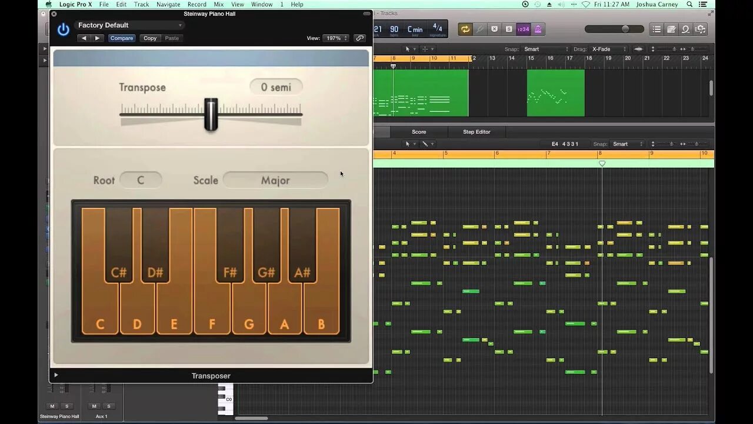The height and width of the screenshot is (424, 753).
Task: Open Spotlight search in the menu bar
Action: click(689, 4)
